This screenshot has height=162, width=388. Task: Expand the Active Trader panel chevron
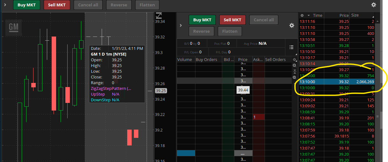pyautogui.click(x=181, y=25)
